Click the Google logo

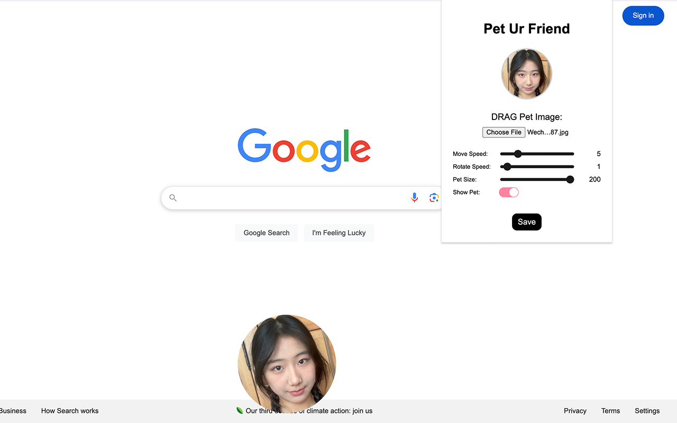pos(304,150)
